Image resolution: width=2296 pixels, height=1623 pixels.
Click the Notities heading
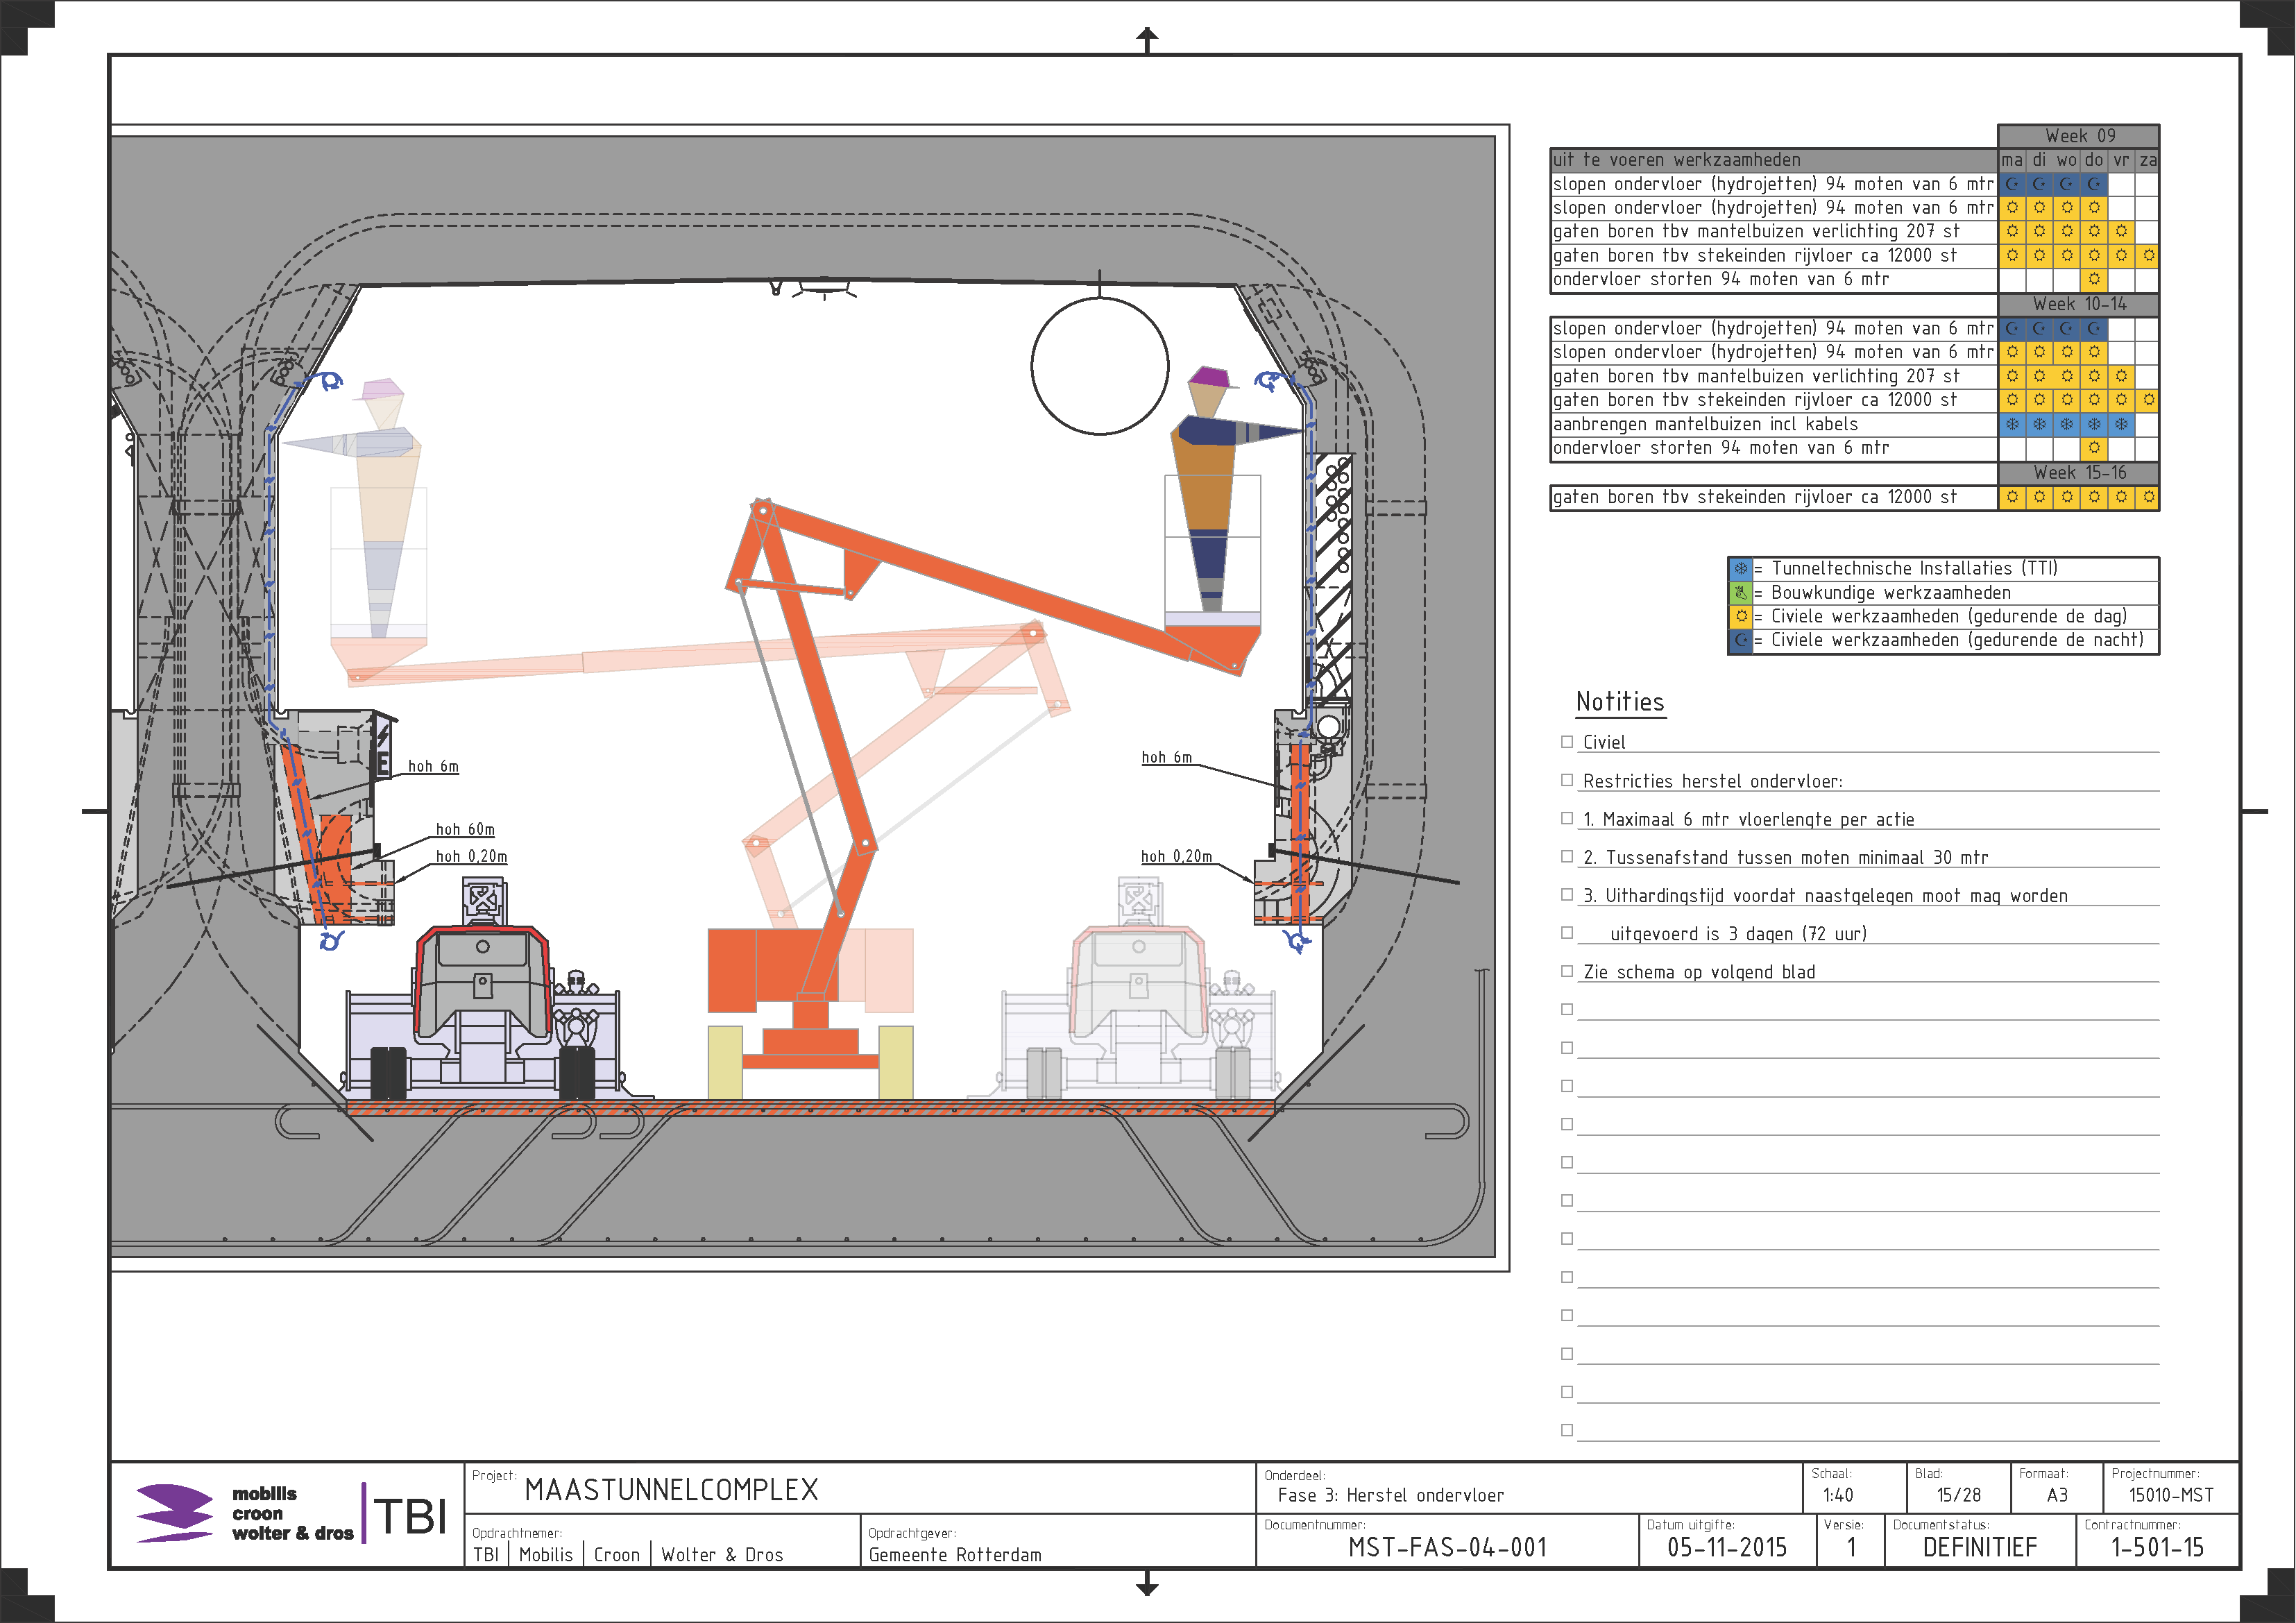1620,702
